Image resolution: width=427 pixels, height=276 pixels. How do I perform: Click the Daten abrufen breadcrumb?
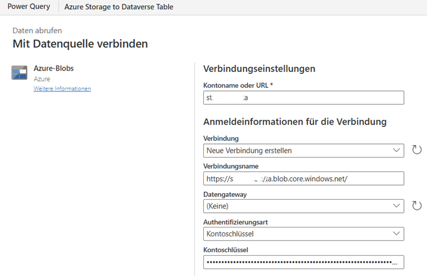tap(37, 30)
